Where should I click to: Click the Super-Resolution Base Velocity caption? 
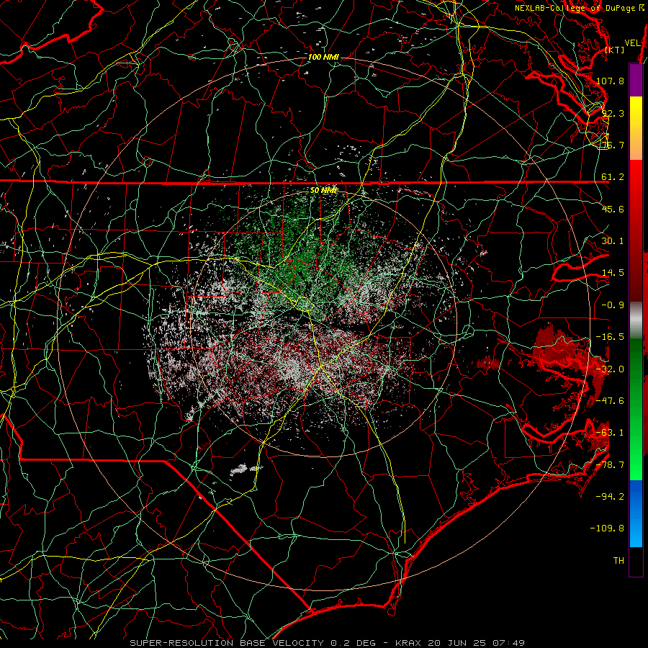click(328, 643)
